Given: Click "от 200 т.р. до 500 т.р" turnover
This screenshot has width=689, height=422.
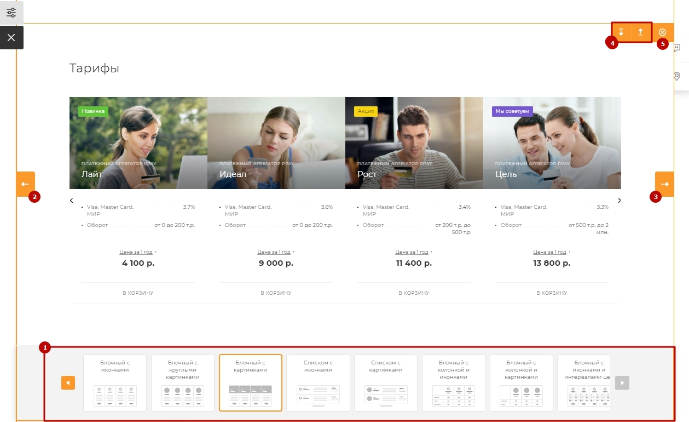Looking at the screenshot, I should pyautogui.click(x=453, y=229).
